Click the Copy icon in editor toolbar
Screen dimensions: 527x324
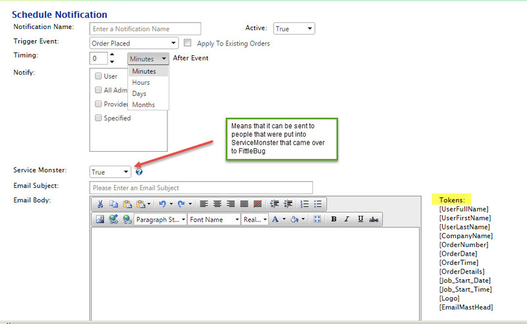[x=113, y=204]
